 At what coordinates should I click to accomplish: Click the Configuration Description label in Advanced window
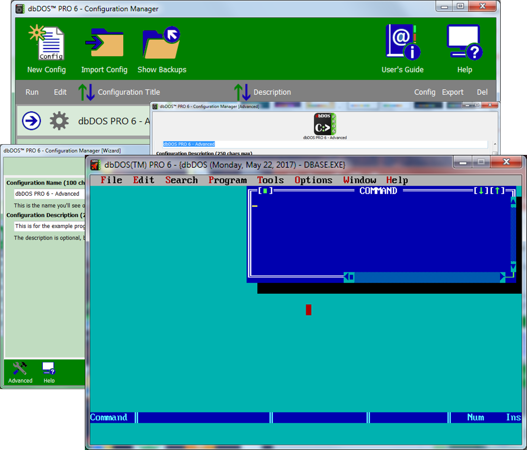click(204, 153)
